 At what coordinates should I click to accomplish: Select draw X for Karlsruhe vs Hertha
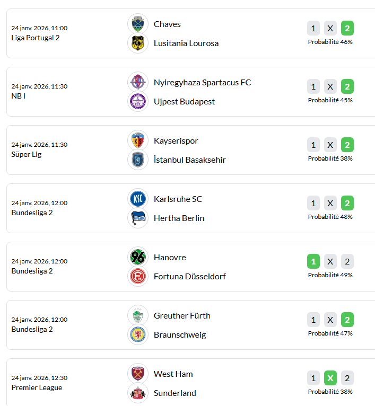coord(330,204)
